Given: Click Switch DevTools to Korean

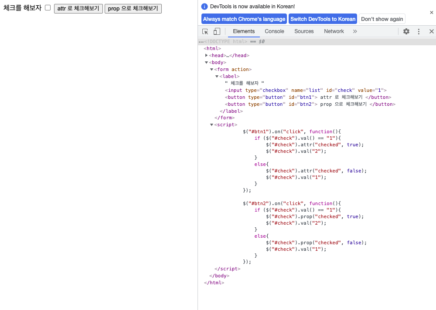Looking at the screenshot, I should tap(323, 19).
